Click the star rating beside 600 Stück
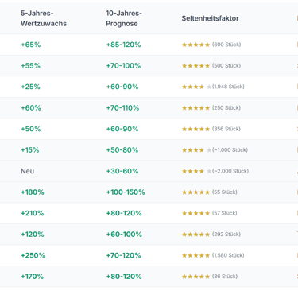 pyautogui.click(x=196, y=45)
